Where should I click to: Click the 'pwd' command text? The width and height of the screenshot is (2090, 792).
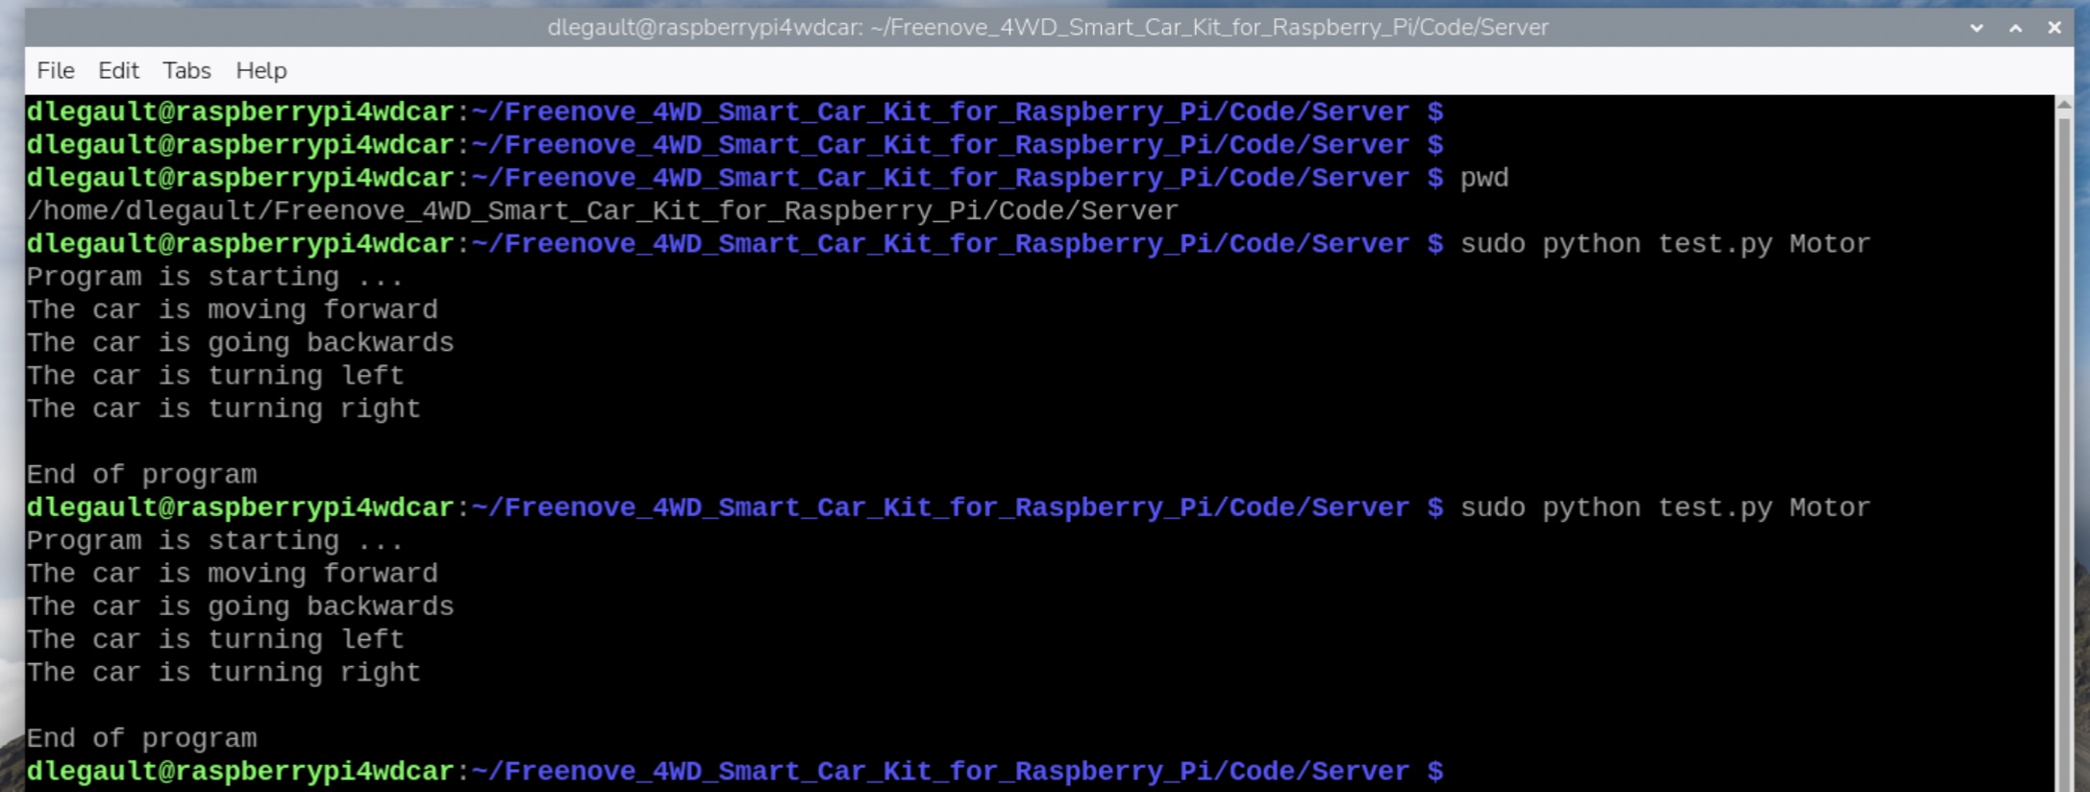coord(1484,178)
